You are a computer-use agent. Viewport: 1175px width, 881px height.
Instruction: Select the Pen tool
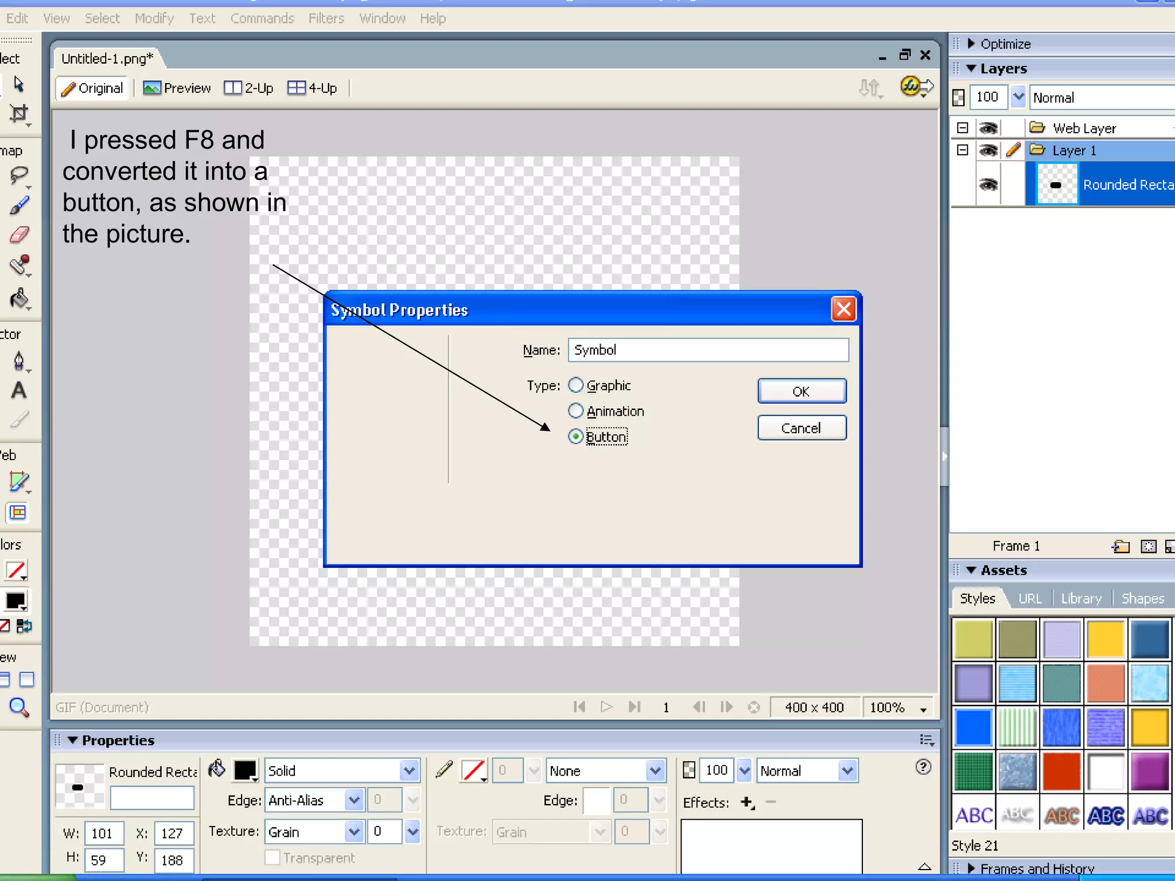18,361
